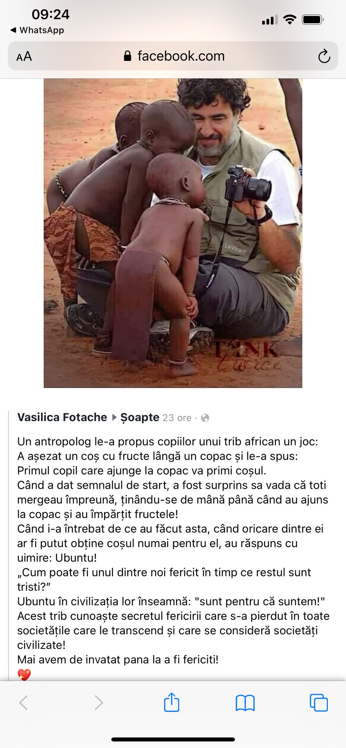Tap the home indicator bar
The width and height of the screenshot is (346, 748).
[173, 739]
